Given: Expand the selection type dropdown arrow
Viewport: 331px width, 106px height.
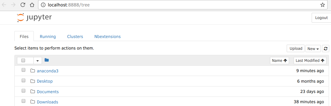Looking at the screenshot, I should [38, 61].
